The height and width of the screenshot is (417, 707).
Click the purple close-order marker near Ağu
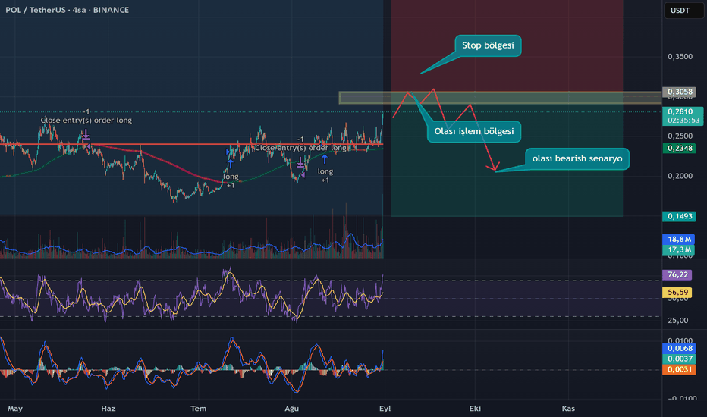coord(300,162)
